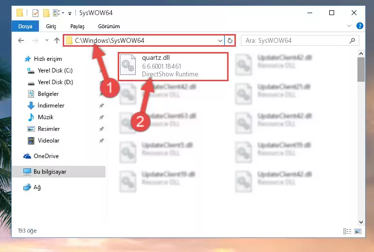374x252 pixels.
Task: Open Videolar in the sidebar
Action: click(x=43, y=141)
